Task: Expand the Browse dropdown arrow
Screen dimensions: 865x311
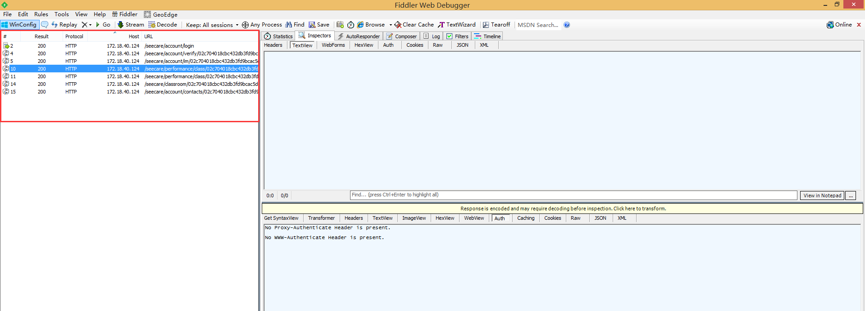Action: point(391,25)
